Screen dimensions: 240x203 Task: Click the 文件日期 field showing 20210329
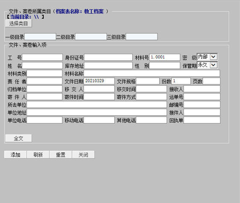point(99,81)
